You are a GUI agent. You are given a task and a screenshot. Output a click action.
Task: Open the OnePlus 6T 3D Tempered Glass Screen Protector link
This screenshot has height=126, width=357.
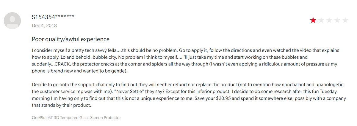pos(76,118)
